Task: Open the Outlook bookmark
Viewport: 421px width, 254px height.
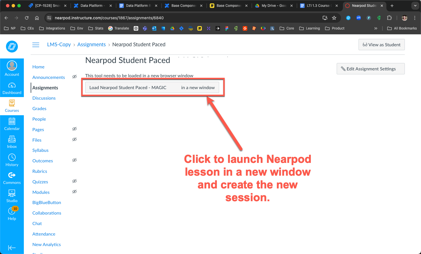Action: [154, 28]
